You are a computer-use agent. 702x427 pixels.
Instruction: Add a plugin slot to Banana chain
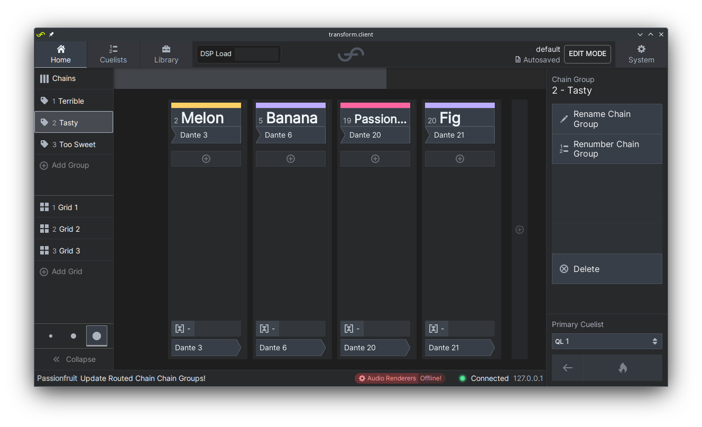point(291,159)
